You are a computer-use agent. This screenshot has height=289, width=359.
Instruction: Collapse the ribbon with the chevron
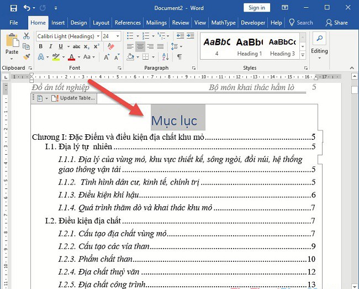(x=352, y=68)
